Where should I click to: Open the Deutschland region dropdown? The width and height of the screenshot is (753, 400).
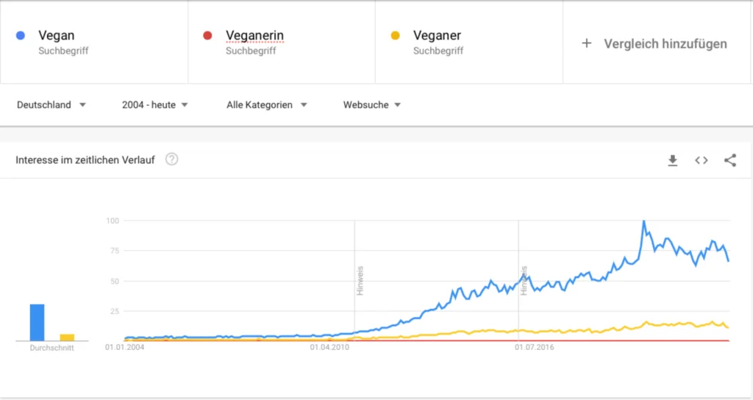(51, 104)
